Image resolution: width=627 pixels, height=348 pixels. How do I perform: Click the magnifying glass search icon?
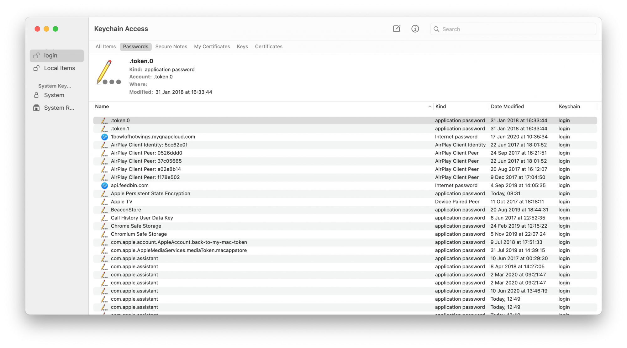point(436,29)
